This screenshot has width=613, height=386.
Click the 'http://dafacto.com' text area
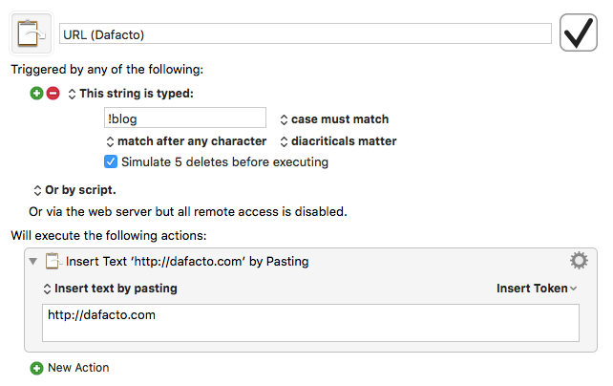[x=310, y=323]
